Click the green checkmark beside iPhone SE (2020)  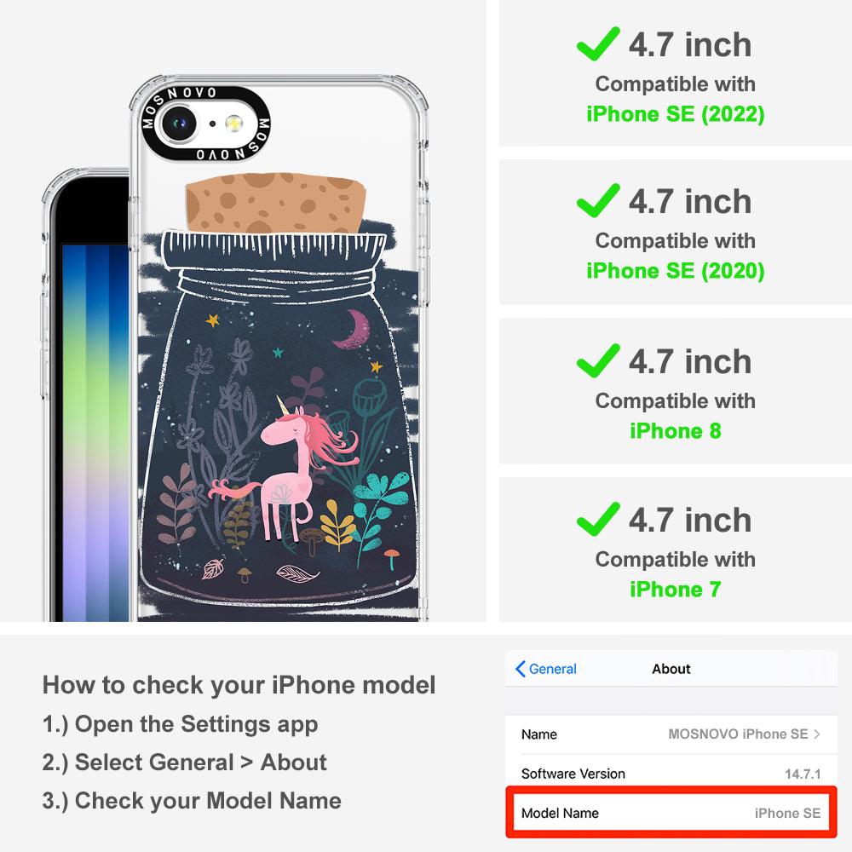[598, 200]
